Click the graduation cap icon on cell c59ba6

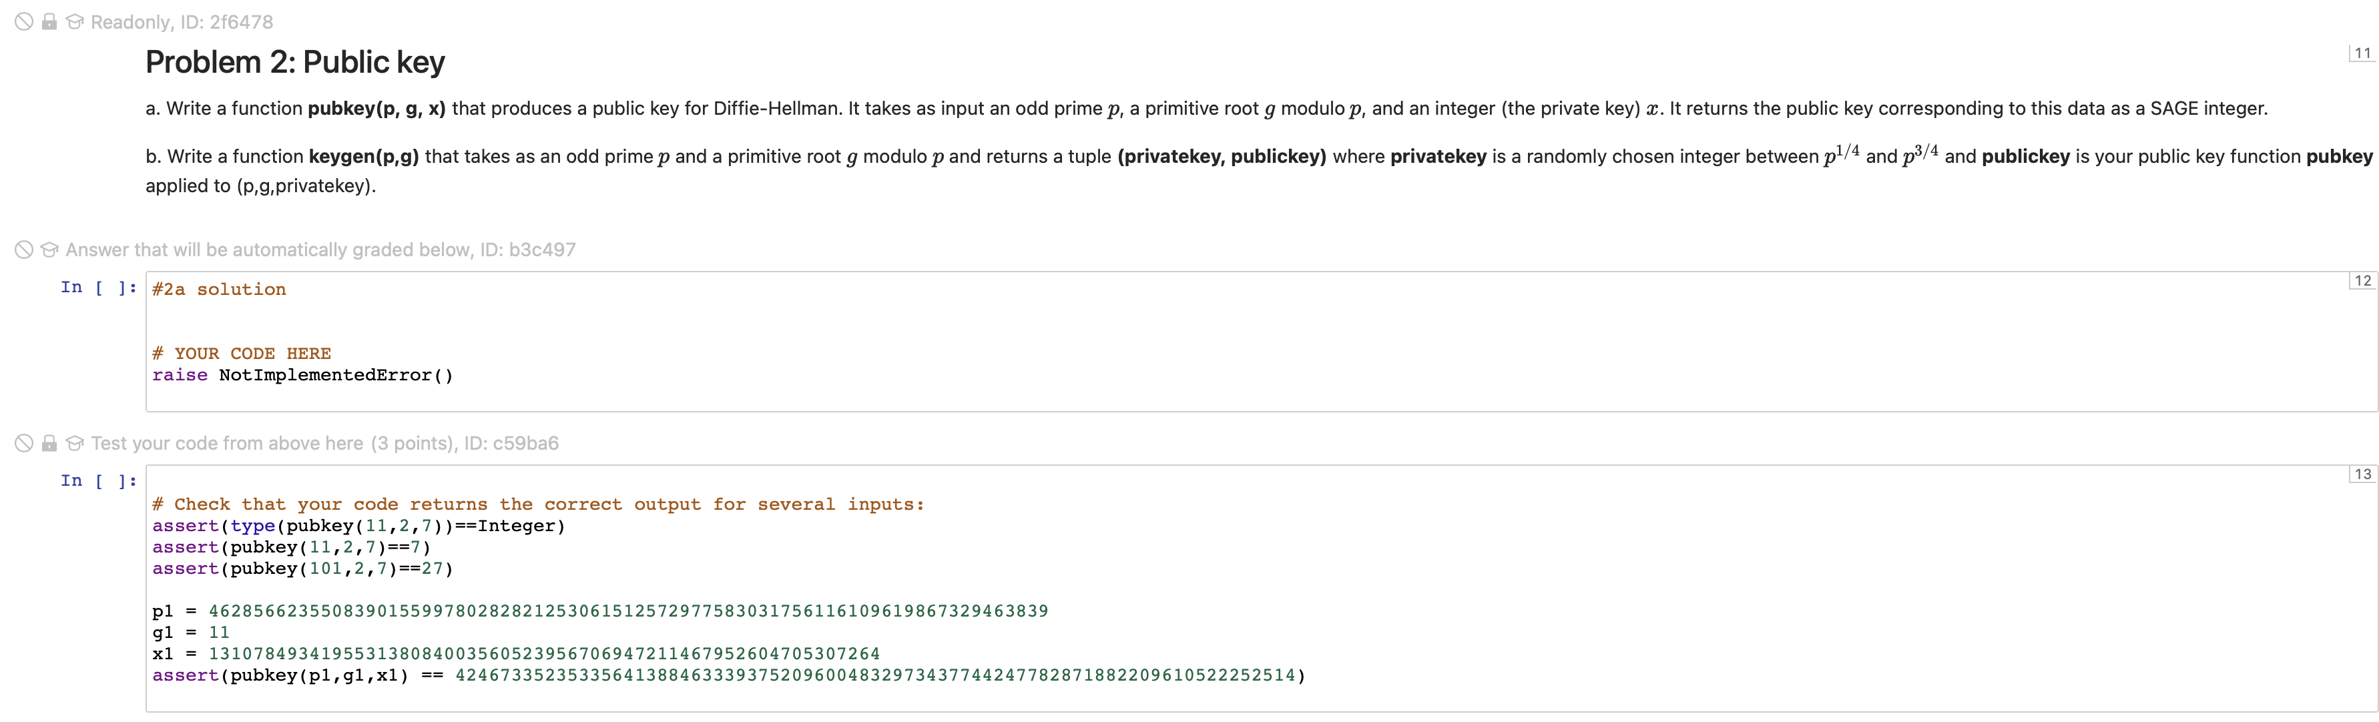(74, 443)
